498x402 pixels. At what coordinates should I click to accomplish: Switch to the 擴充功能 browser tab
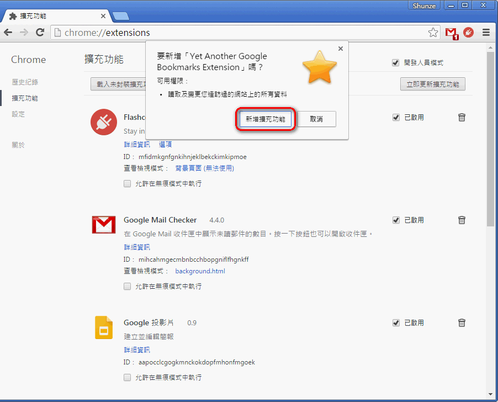pos(55,16)
